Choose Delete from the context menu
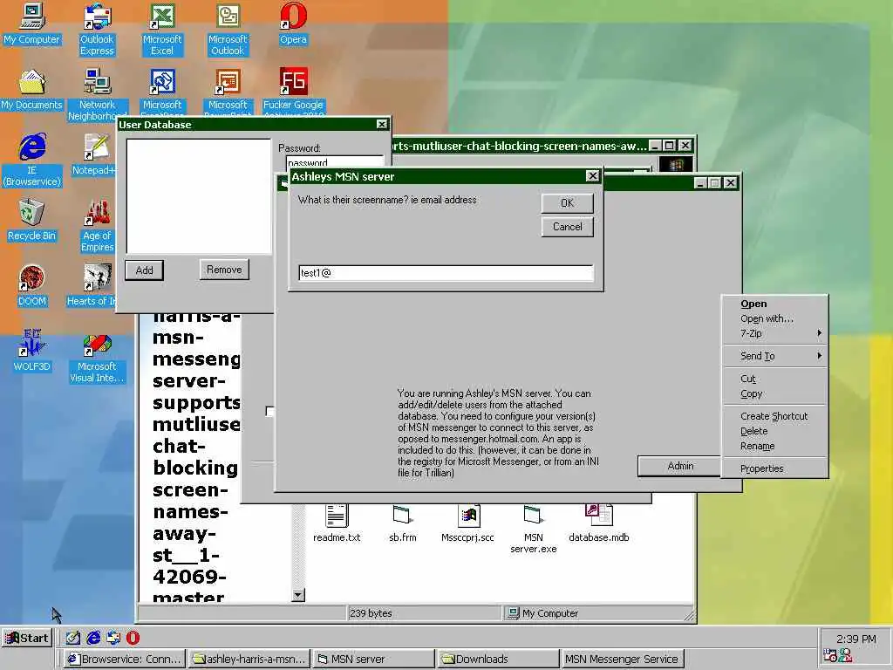This screenshot has width=893, height=670. coord(774,431)
